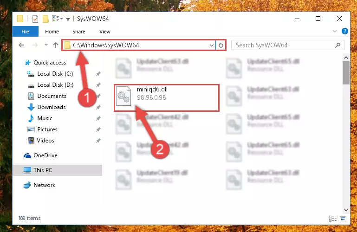This screenshot has height=232, width=357.
Task: Refresh the SysWOW64 folder
Action: tap(221, 45)
